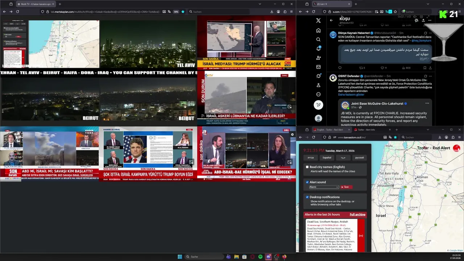Viewport: 464px width, 261px height.
Task: Disable the Alert sound checkbox
Action: coord(307,182)
